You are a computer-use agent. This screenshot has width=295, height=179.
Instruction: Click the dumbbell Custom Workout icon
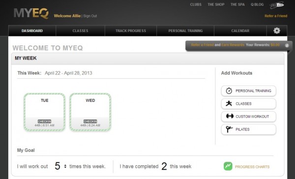click(230, 116)
